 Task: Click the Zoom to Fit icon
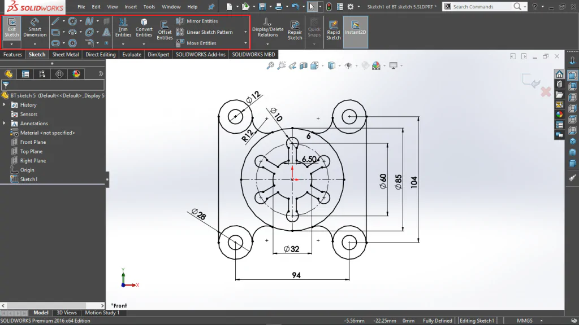270,65
